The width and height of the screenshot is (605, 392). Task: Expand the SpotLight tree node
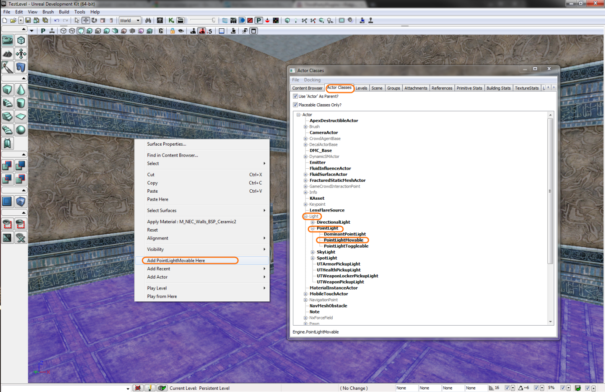click(313, 258)
